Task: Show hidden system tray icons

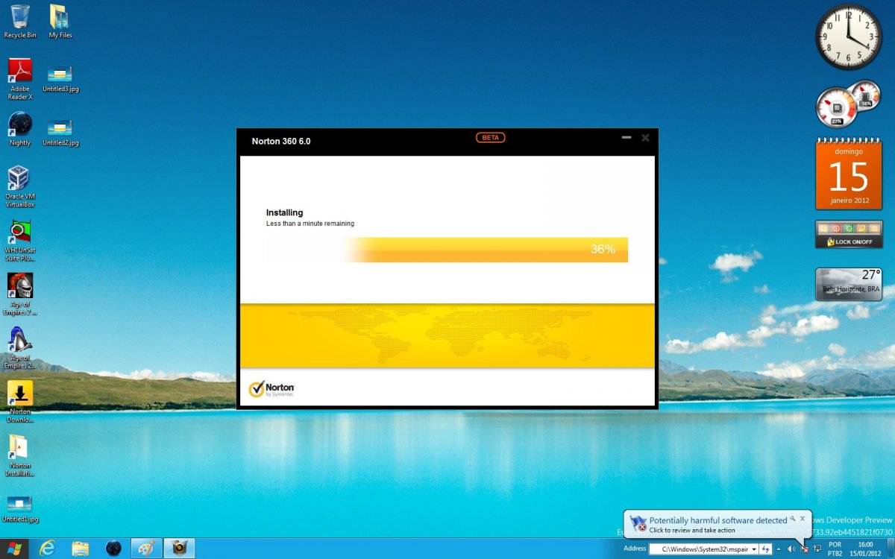Action: coord(779,549)
